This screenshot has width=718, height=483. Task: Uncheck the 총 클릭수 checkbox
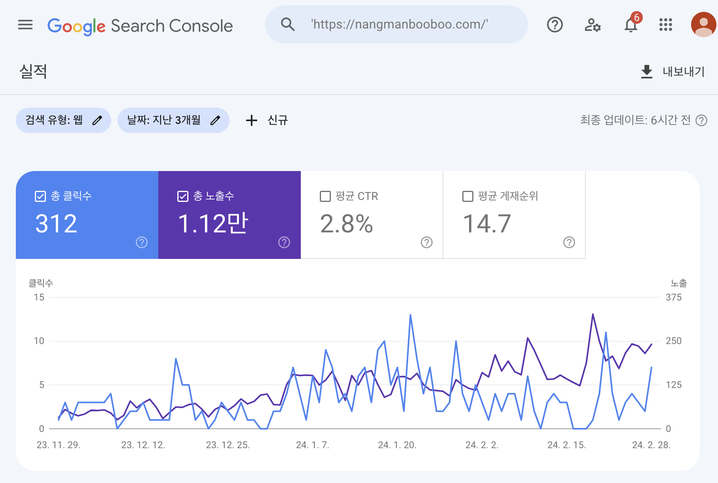(x=40, y=196)
